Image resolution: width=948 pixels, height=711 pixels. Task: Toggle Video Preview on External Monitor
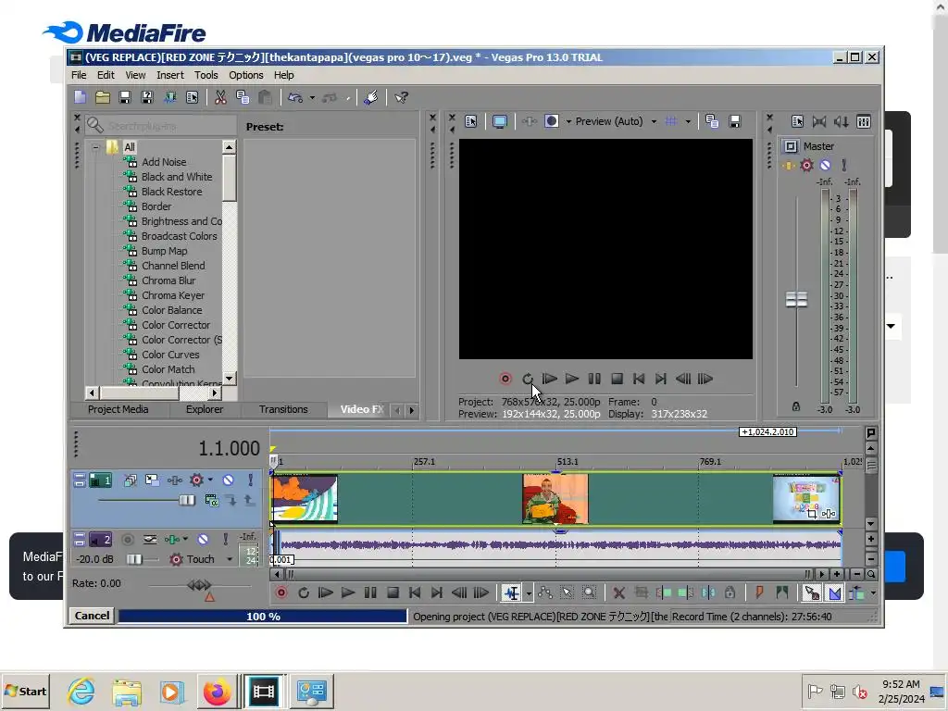click(x=499, y=121)
